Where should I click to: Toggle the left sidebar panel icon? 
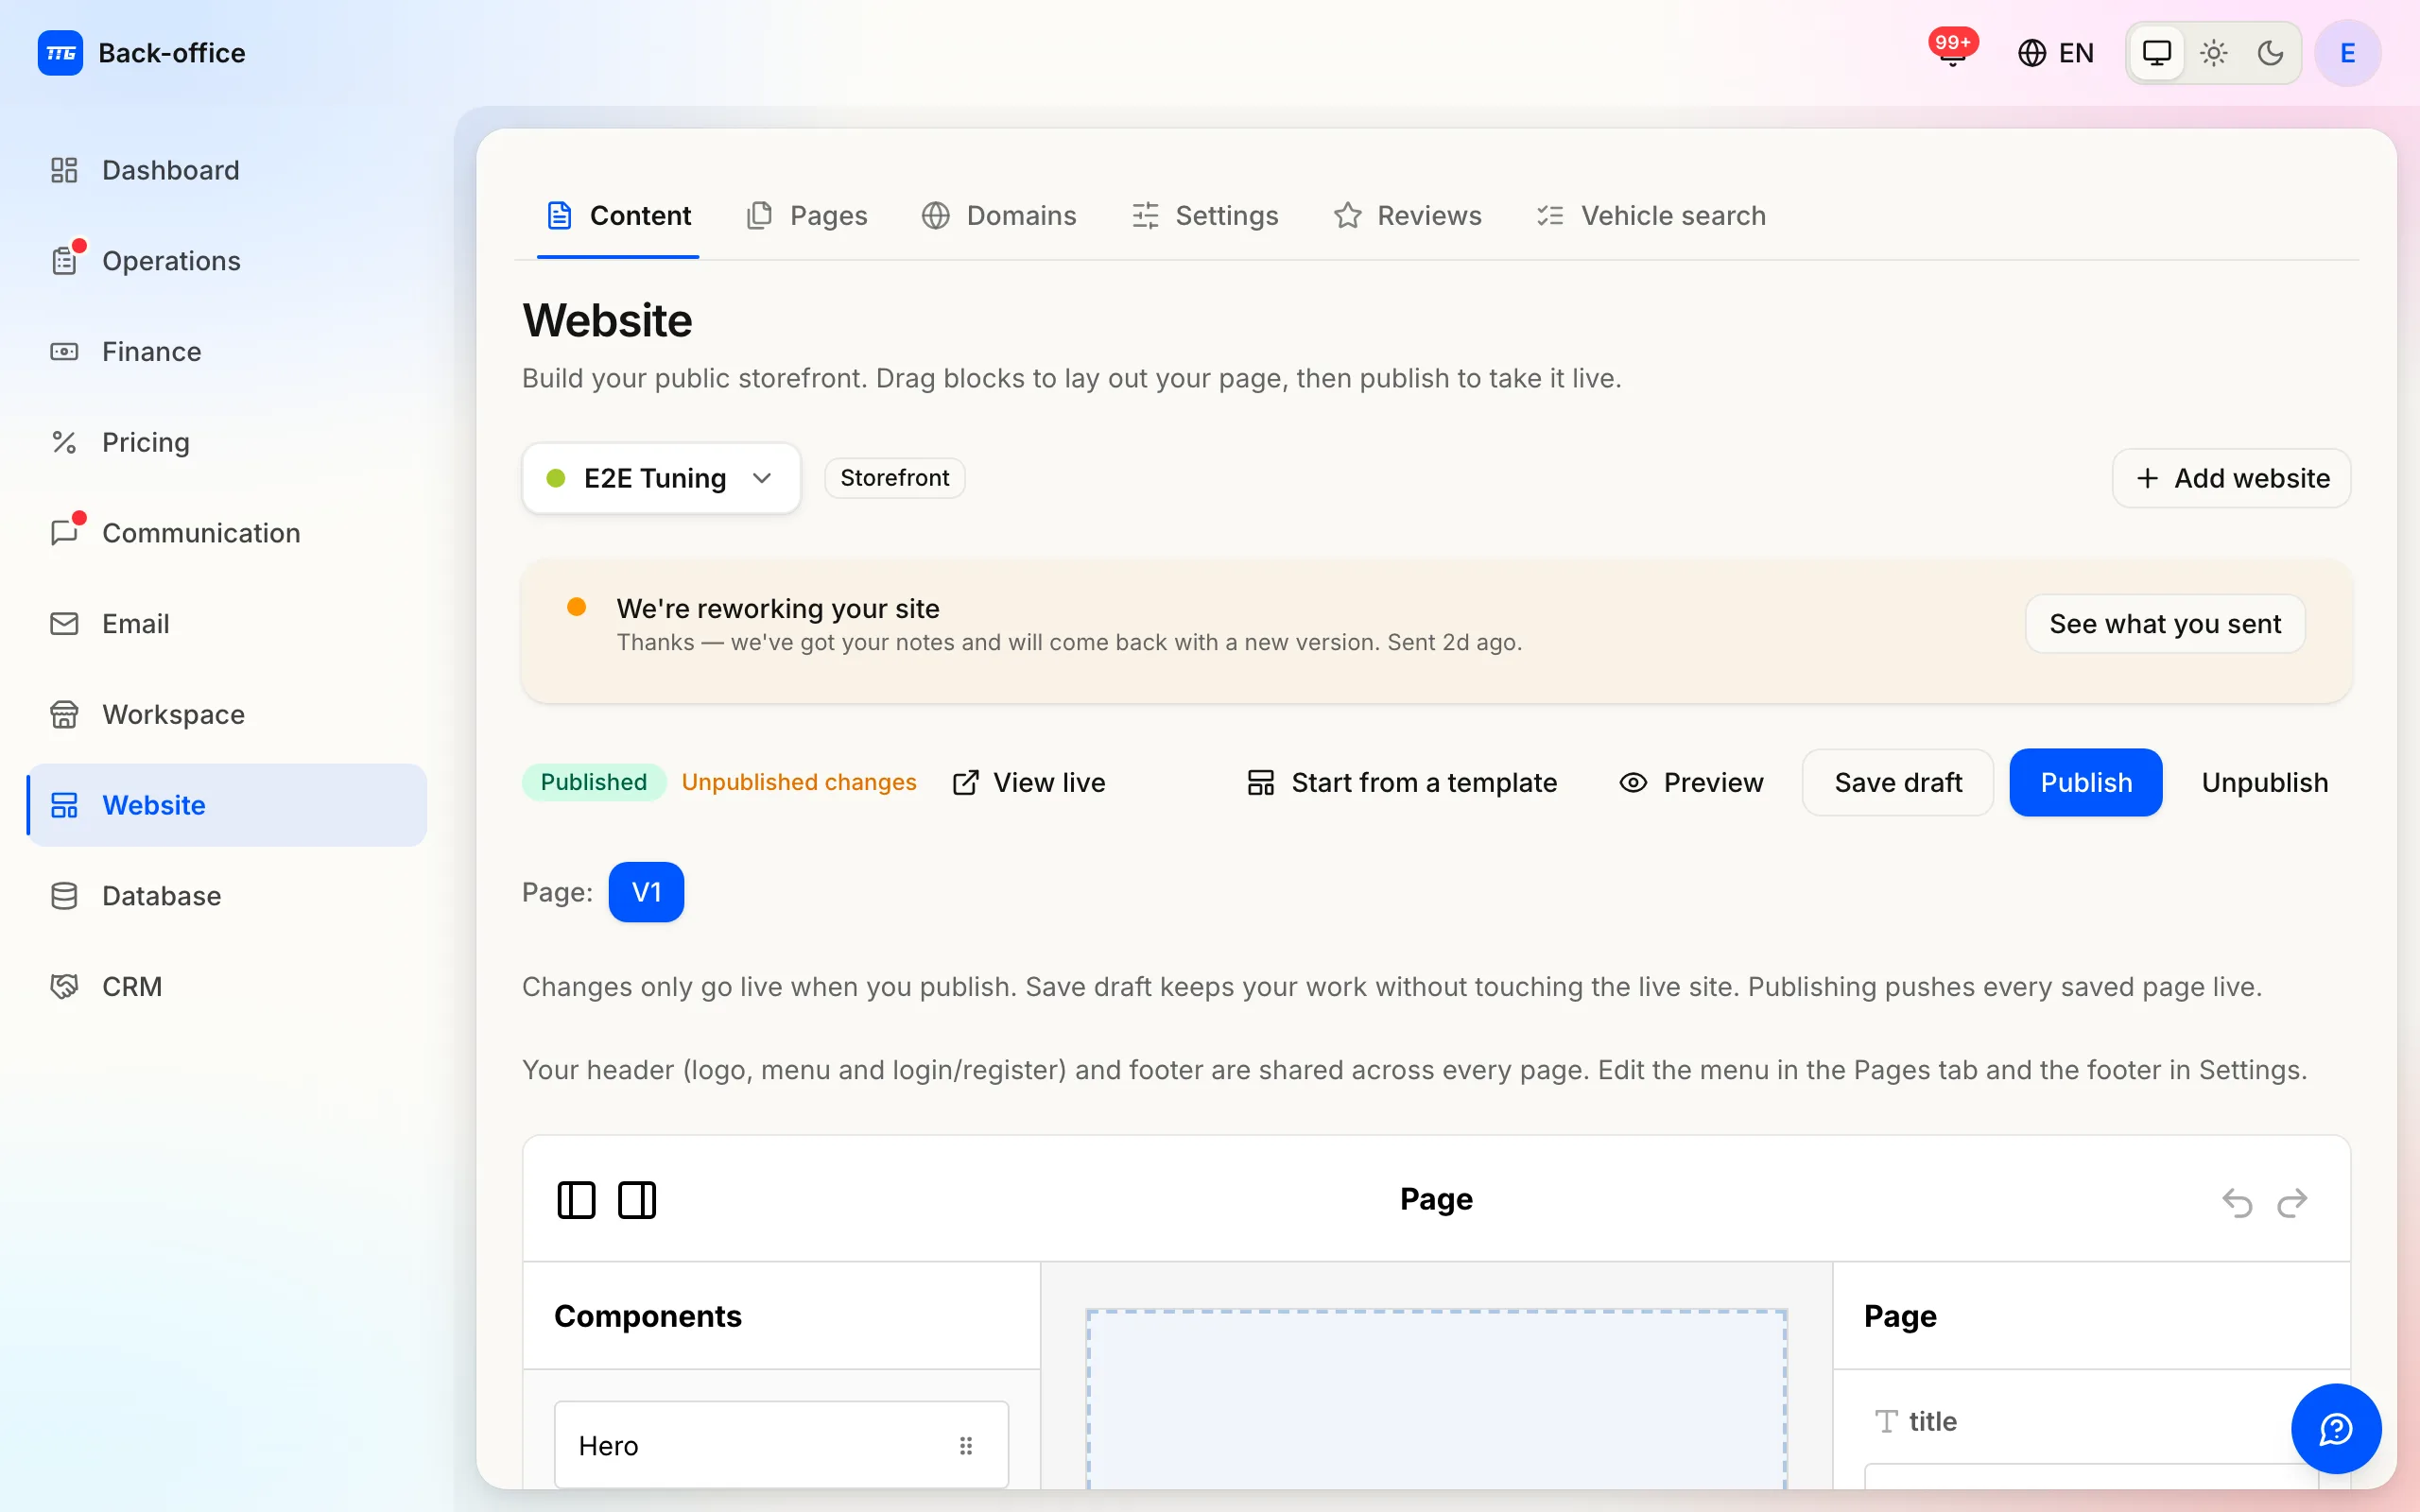pos(576,1200)
